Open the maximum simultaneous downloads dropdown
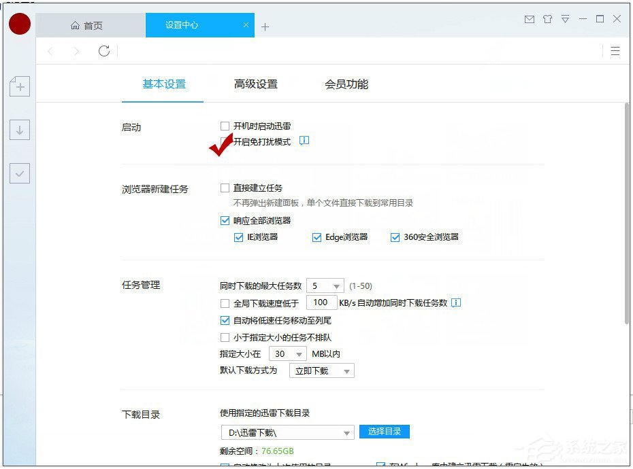633x469 pixels. tap(325, 285)
